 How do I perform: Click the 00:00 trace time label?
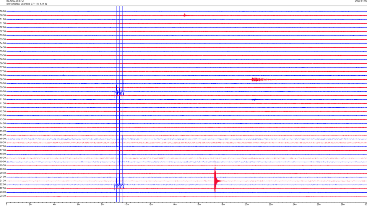click(3, 11)
